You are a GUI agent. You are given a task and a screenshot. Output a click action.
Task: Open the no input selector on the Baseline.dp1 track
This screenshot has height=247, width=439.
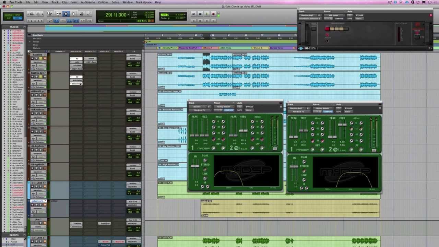(x=133, y=73)
